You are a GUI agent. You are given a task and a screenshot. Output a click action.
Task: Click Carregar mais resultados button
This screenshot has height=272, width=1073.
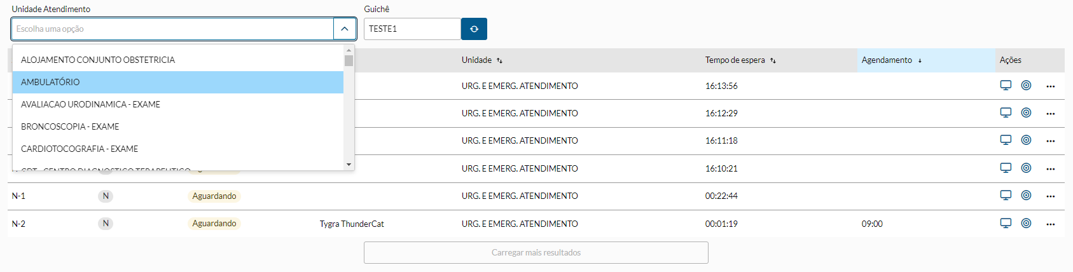pyautogui.click(x=536, y=252)
